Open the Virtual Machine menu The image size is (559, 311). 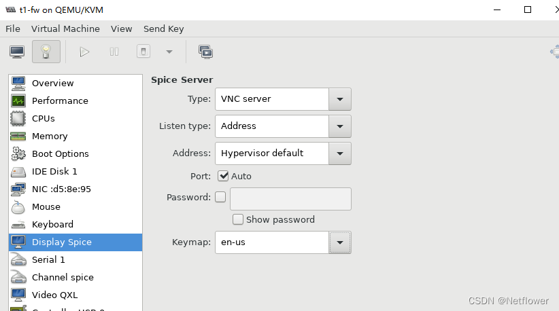pos(65,29)
